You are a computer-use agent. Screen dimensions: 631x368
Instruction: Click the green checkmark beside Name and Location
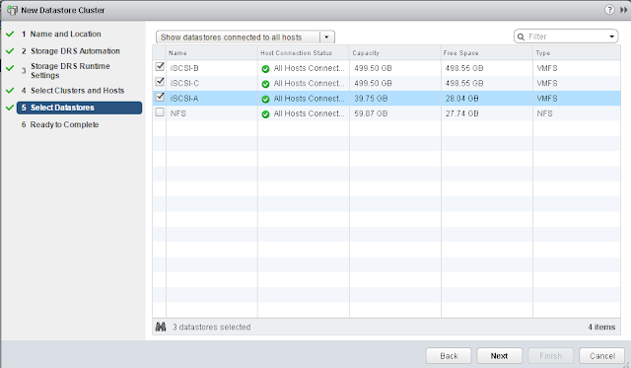click(x=10, y=35)
